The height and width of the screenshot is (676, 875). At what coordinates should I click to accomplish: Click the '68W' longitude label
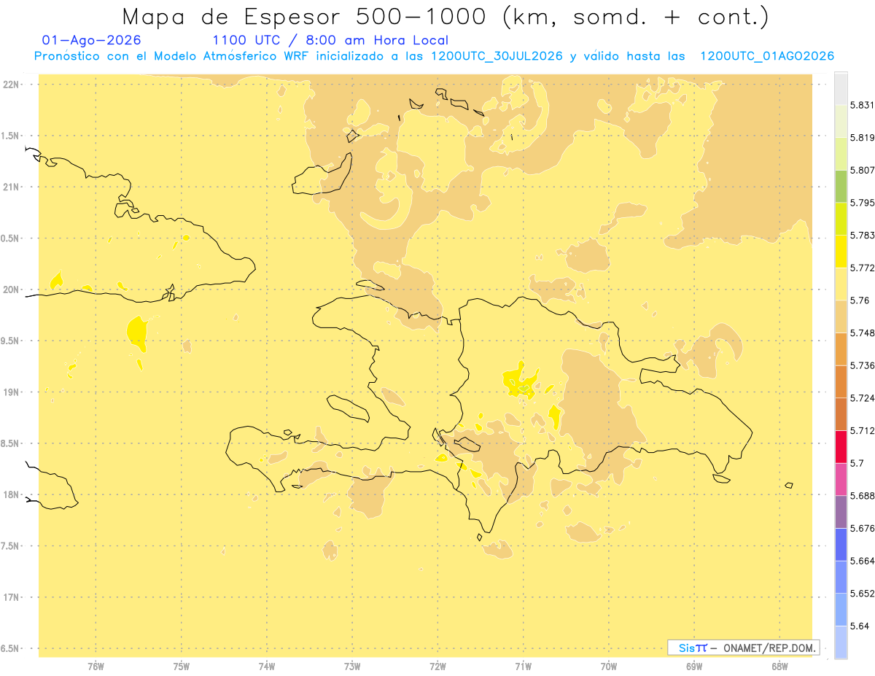point(779,667)
